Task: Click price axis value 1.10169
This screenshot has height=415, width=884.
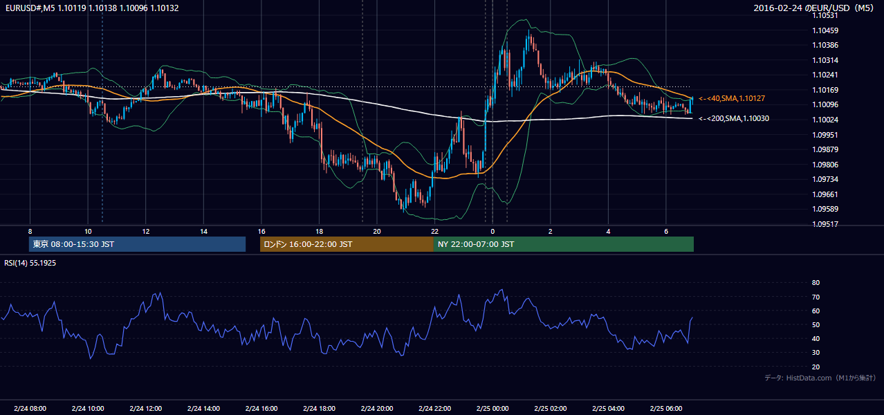Action: [x=825, y=90]
